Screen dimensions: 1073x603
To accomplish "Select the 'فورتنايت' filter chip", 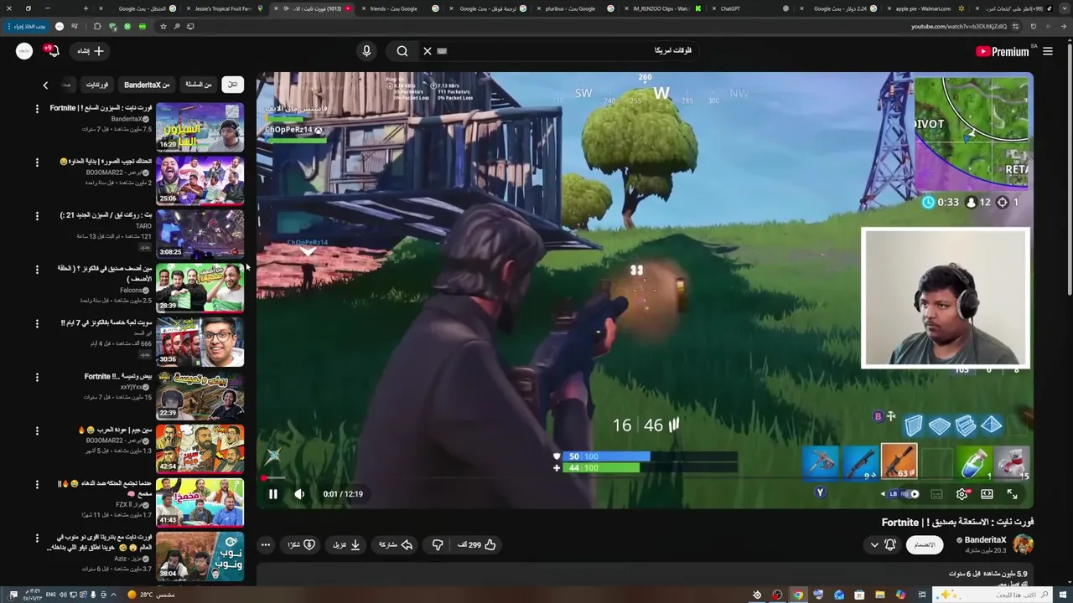I will pyautogui.click(x=97, y=85).
